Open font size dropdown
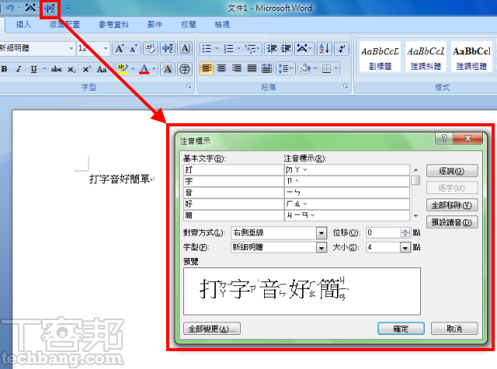Screen dimensions: 497x369 pyautogui.click(x=106, y=48)
